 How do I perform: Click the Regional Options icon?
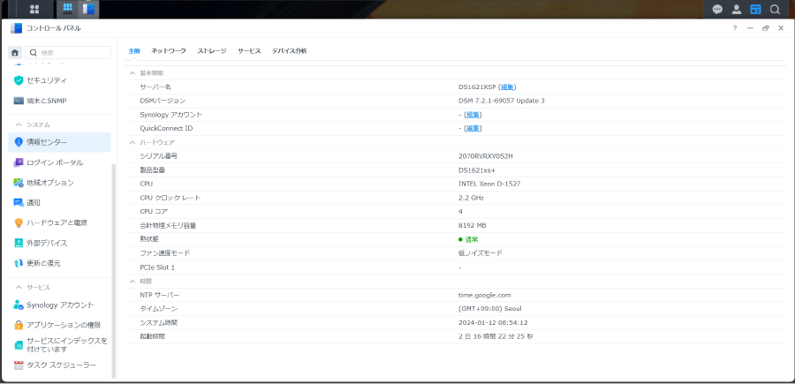click(x=19, y=183)
